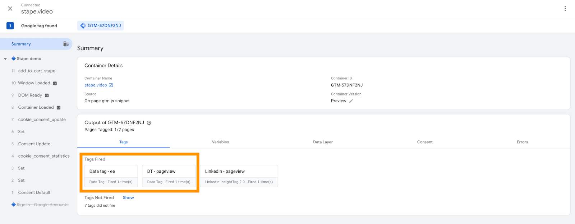
Task: Click the Pages Tagged: 1/2 pages text
Action: [109, 130]
